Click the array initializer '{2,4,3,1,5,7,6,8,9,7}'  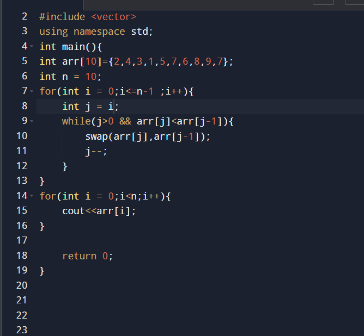(169, 61)
